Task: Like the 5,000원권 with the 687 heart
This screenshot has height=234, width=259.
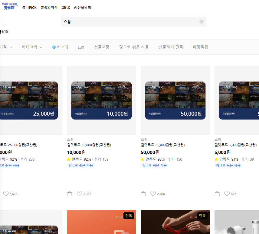Action: tap(227, 194)
